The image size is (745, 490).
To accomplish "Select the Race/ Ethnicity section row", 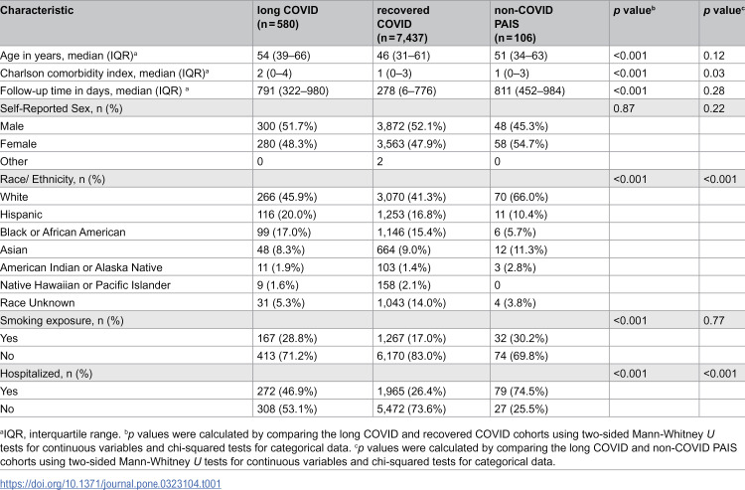I will [x=372, y=179].
